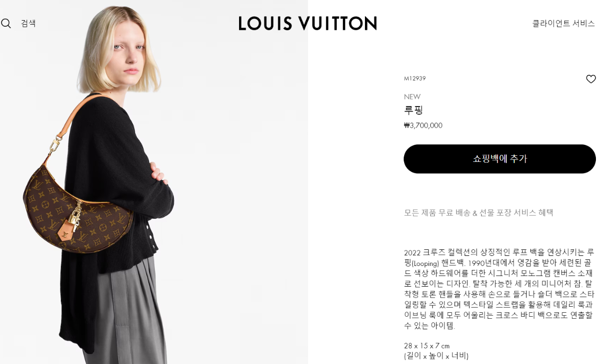Open the model product photo

point(154,182)
